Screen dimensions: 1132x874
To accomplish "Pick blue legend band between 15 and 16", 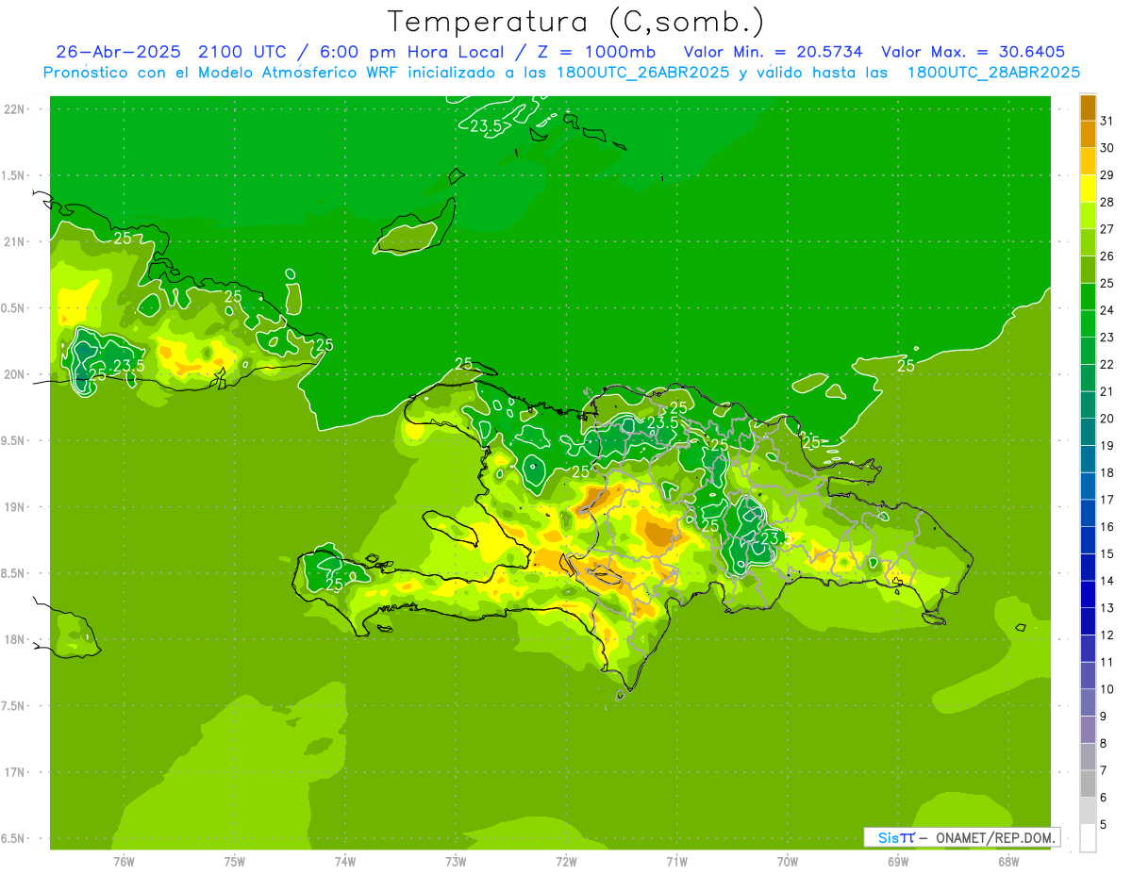I will pyautogui.click(x=1088, y=540).
